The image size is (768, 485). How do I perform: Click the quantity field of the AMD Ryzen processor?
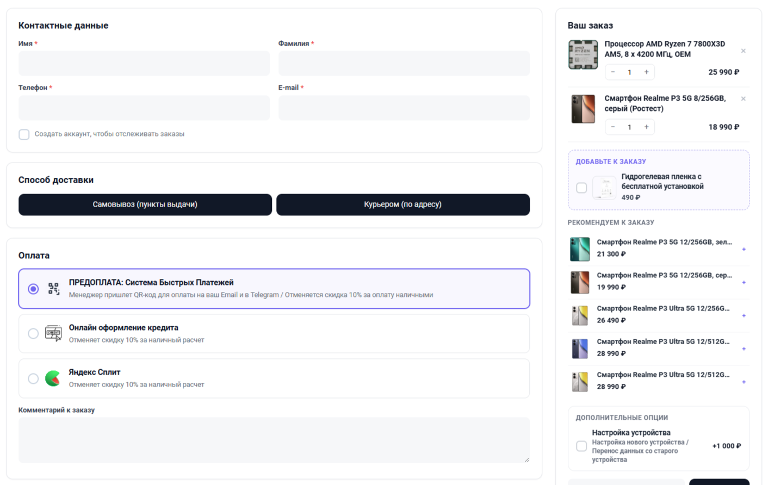pos(630,72)
